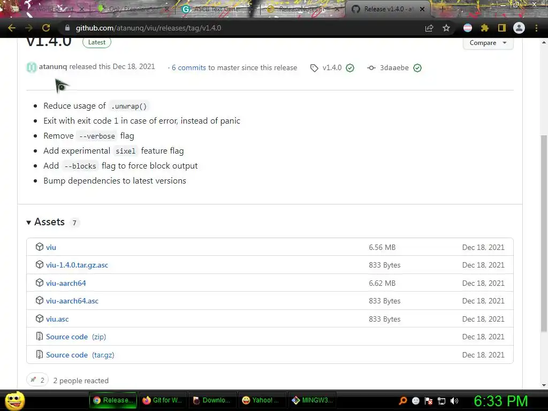Open the Compare dropdown
Screen dimensions: 548x411
click(488, 43)
